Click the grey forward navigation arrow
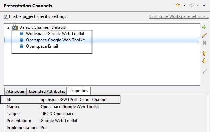210x132 pixels. click(191, 5)
